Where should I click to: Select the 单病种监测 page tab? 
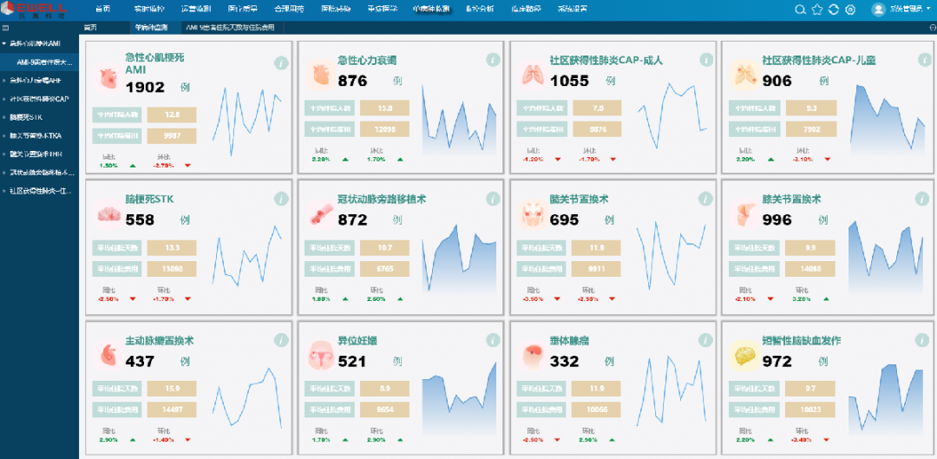151,28
